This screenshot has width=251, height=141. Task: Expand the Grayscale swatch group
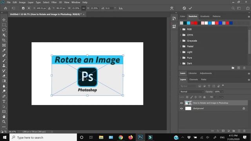(181, 41)
